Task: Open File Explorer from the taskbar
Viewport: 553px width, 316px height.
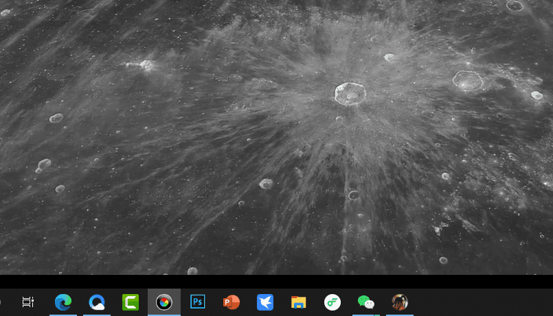Action: [298, 302]
